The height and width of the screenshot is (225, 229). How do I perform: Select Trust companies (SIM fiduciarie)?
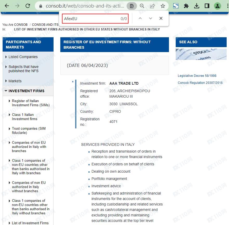(x=29, y=130)
